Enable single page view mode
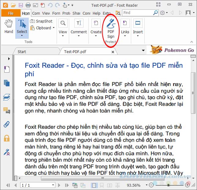Viewport: 197px width, 190px height. 94,185
